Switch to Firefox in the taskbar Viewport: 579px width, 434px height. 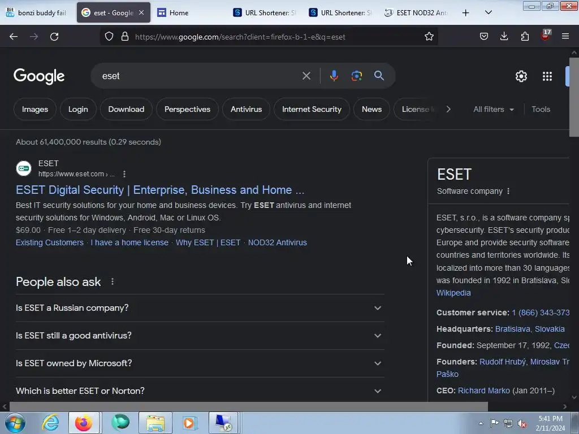point(84,423)
